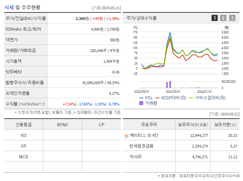
Task: Click the 보유지분(%) column header
Action: click(x=225, y=124)
